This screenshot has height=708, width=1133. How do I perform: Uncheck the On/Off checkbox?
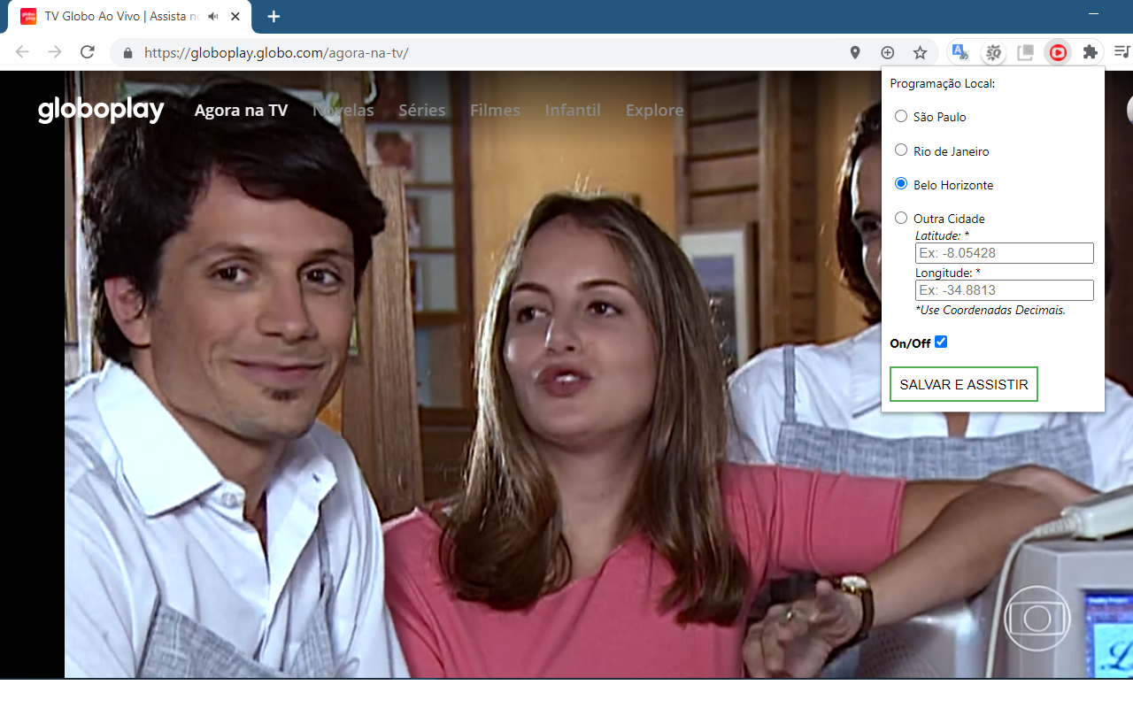click(x=940, y=341)
